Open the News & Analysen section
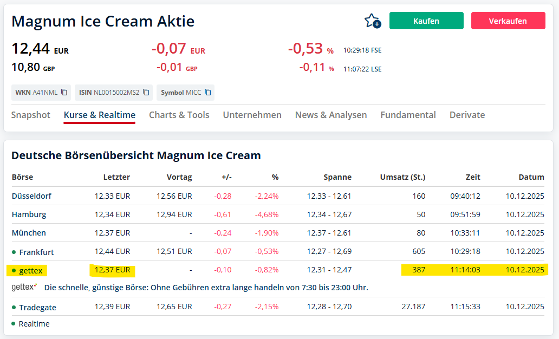Screen dimensions: 559x339 click(330, 115)
